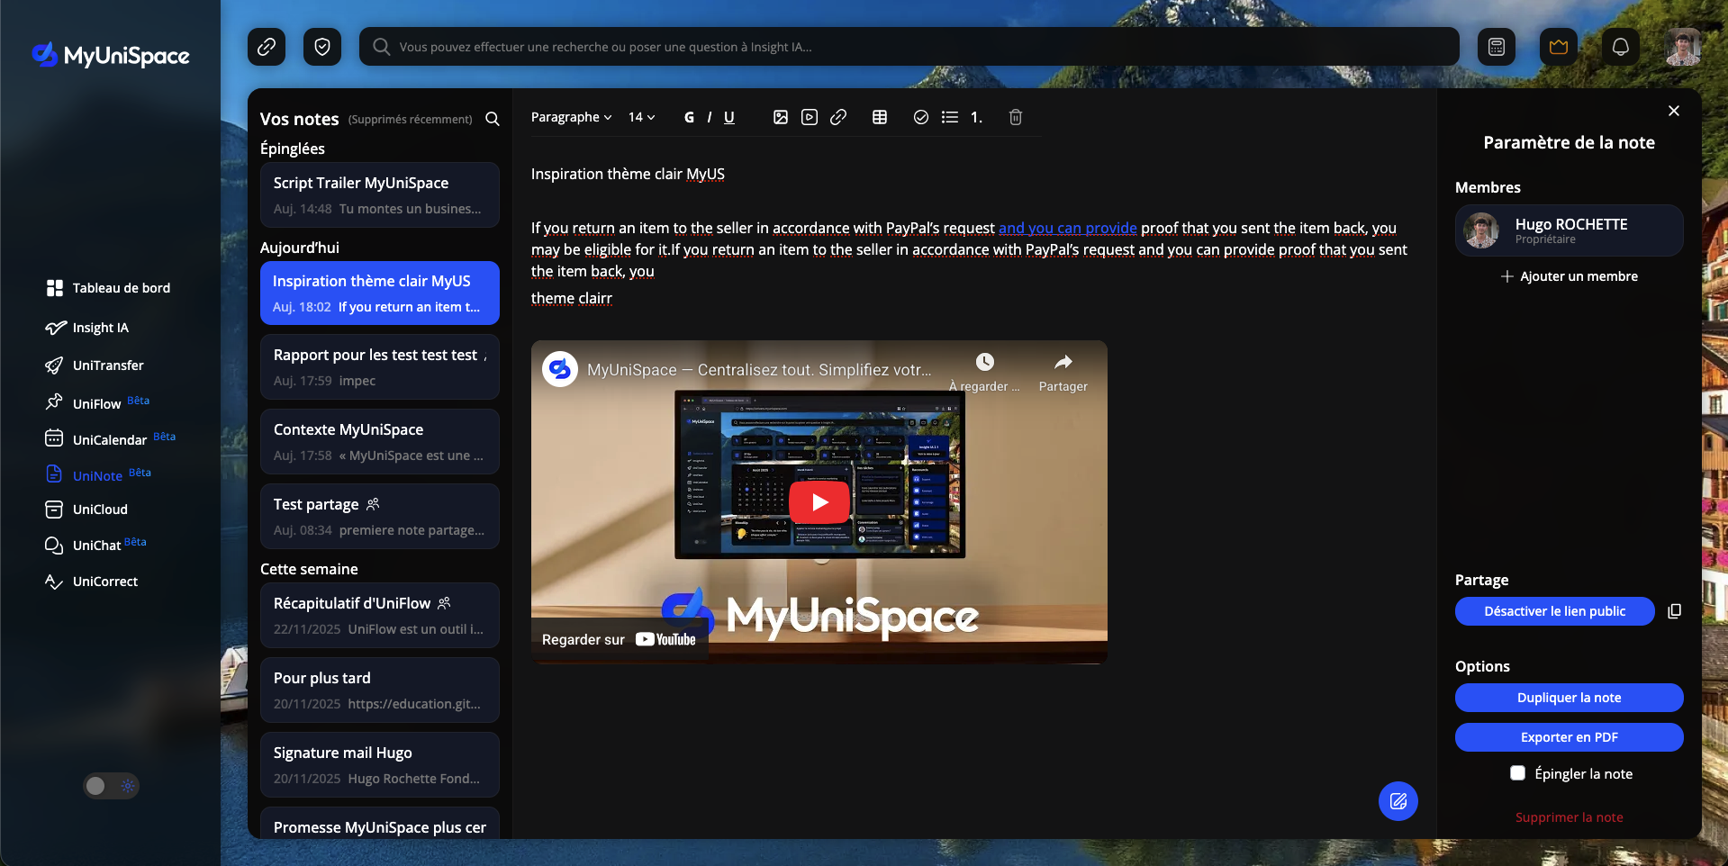Click the trash icon in editor toolbar
The image size is (1728, 866).
1016,117
